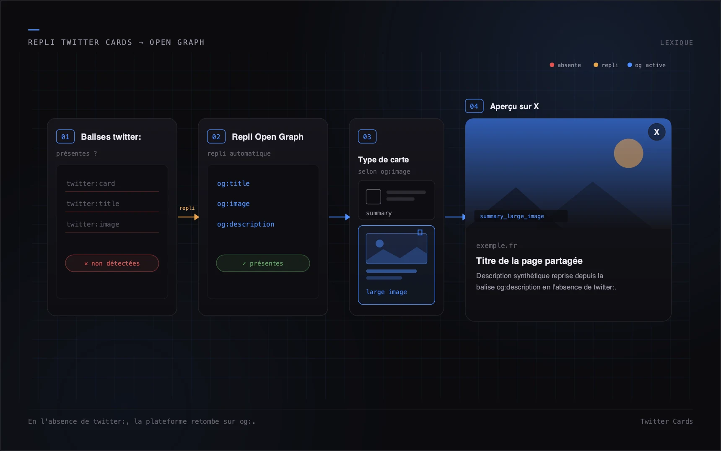Toggle the orange repli legend item

606,65
